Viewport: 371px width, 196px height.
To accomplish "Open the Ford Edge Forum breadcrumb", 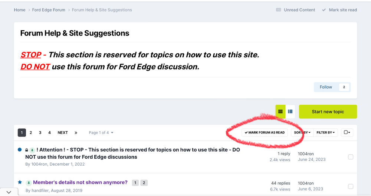I will pyautogui.click(x=49, y=10).
